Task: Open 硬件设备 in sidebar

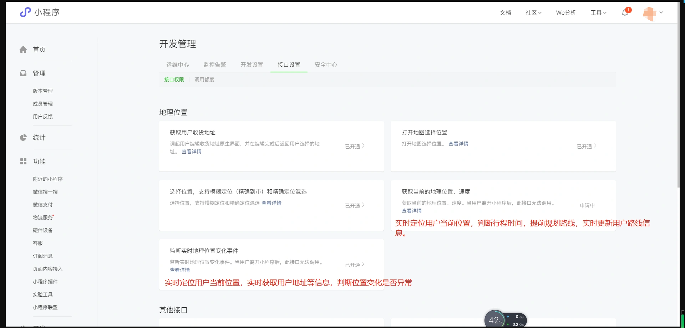Action: click(43, 230)
